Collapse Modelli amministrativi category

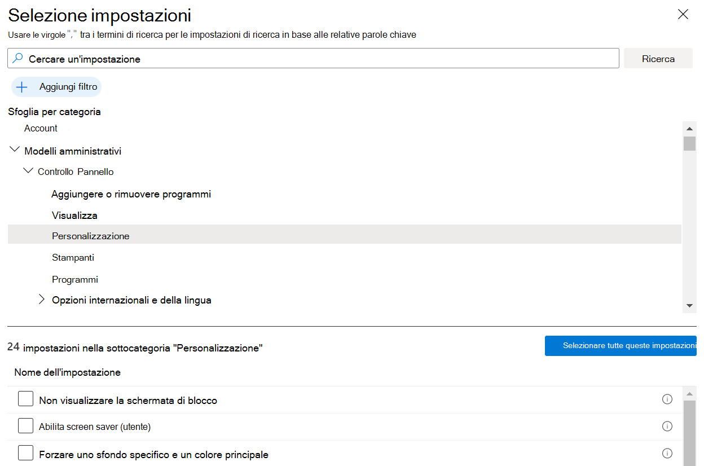[x=15, y=150]
